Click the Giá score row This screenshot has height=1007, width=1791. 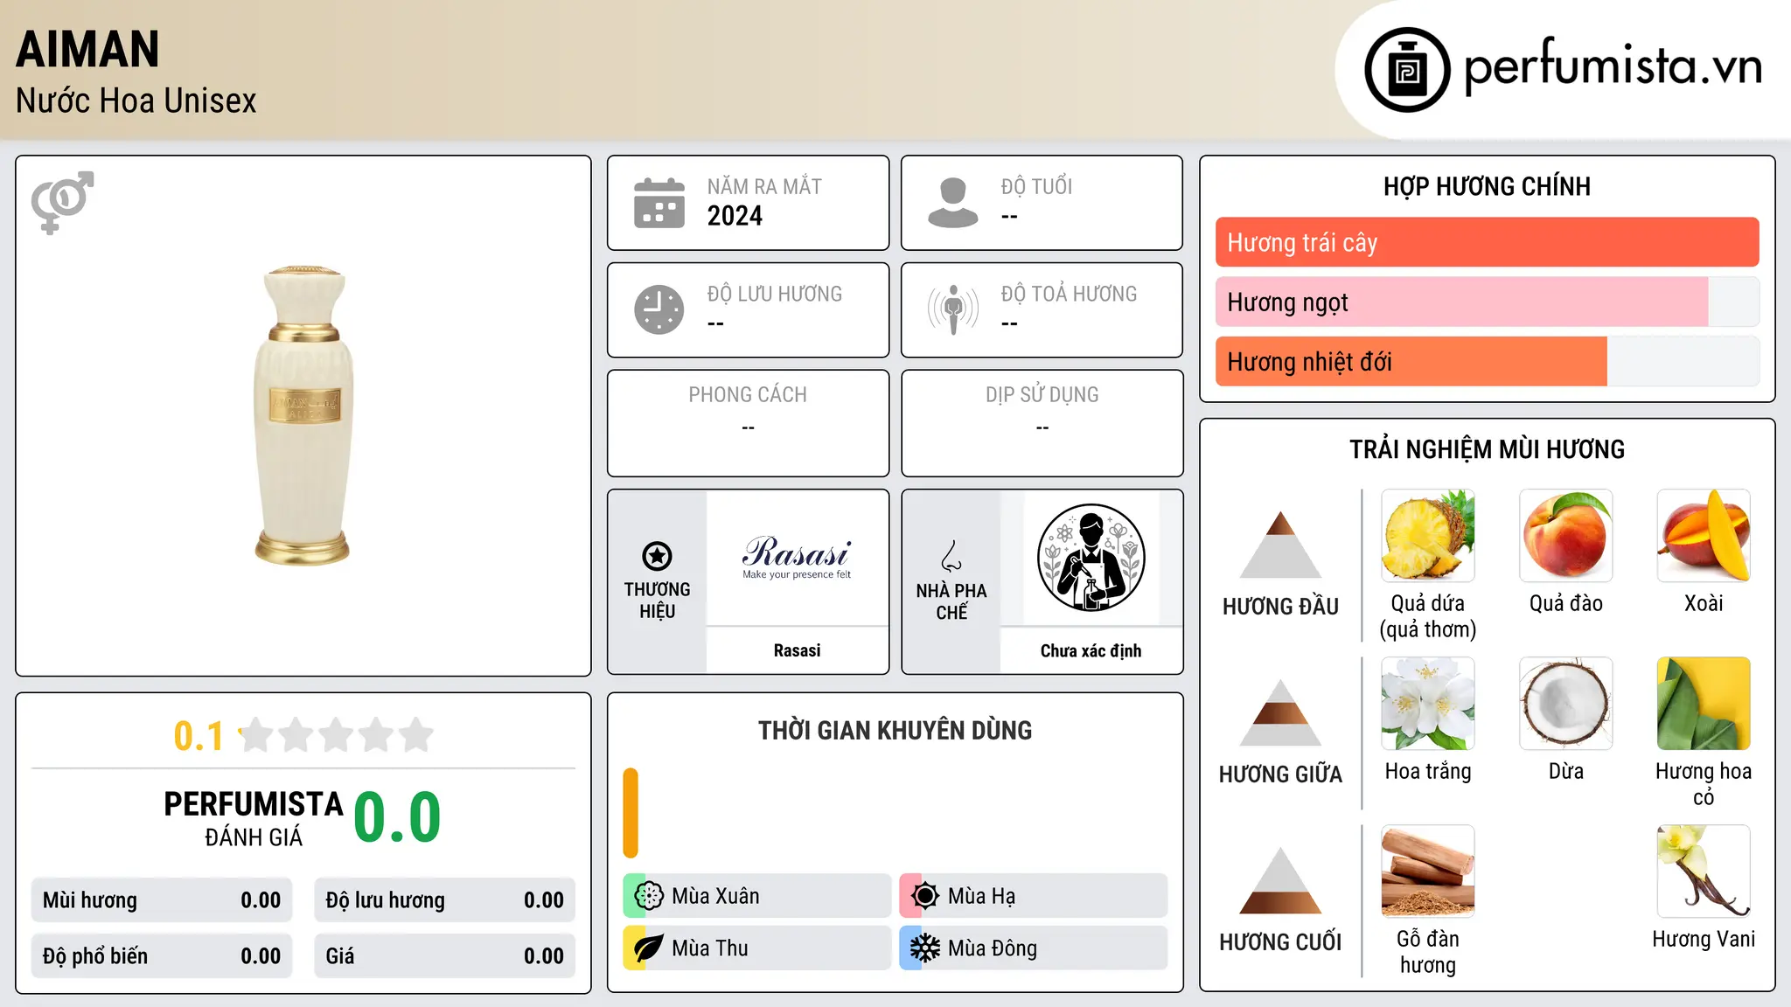pyautogui.click(x=444, y=956)
